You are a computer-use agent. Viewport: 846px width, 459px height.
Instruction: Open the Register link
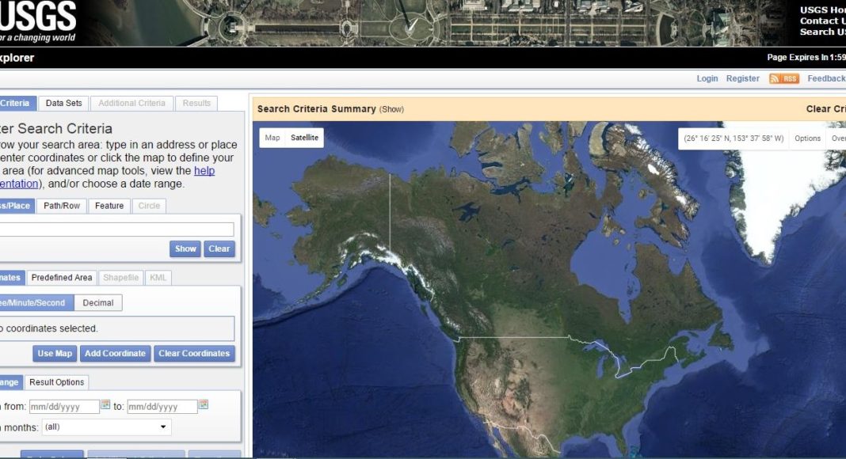tap(742, 78)
